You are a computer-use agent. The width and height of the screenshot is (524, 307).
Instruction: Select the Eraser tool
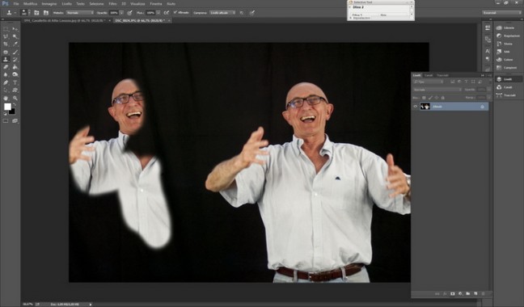(6, 67)
